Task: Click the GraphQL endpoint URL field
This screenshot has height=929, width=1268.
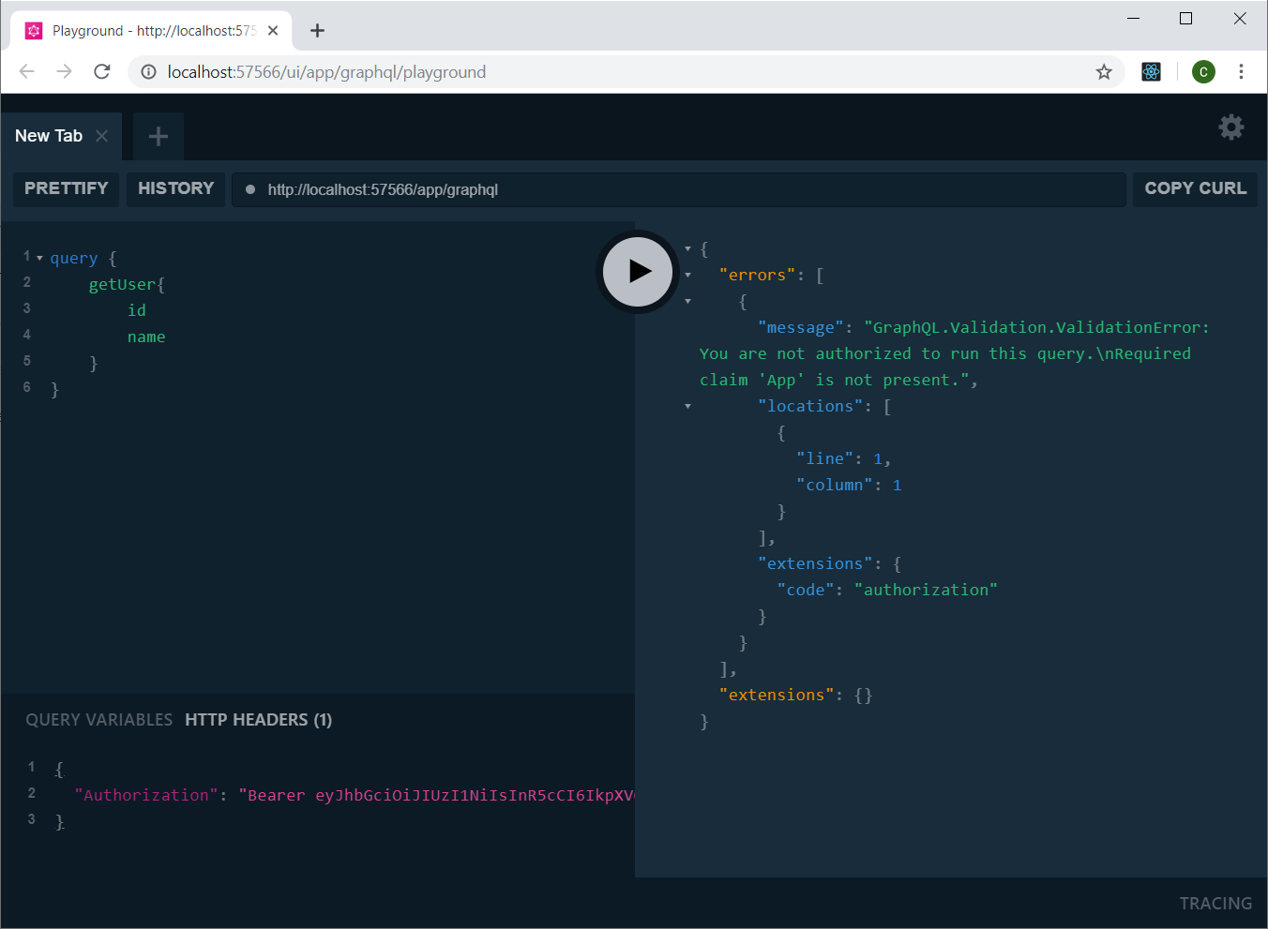Action: [677, 189]
